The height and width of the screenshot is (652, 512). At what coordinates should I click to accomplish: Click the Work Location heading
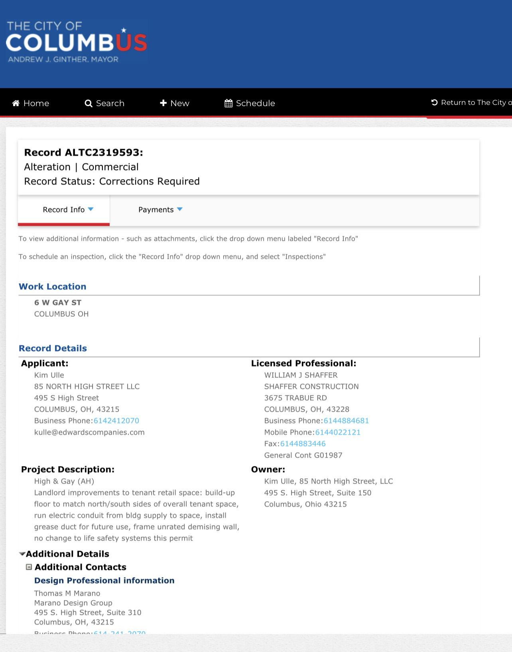pos(53,286)
